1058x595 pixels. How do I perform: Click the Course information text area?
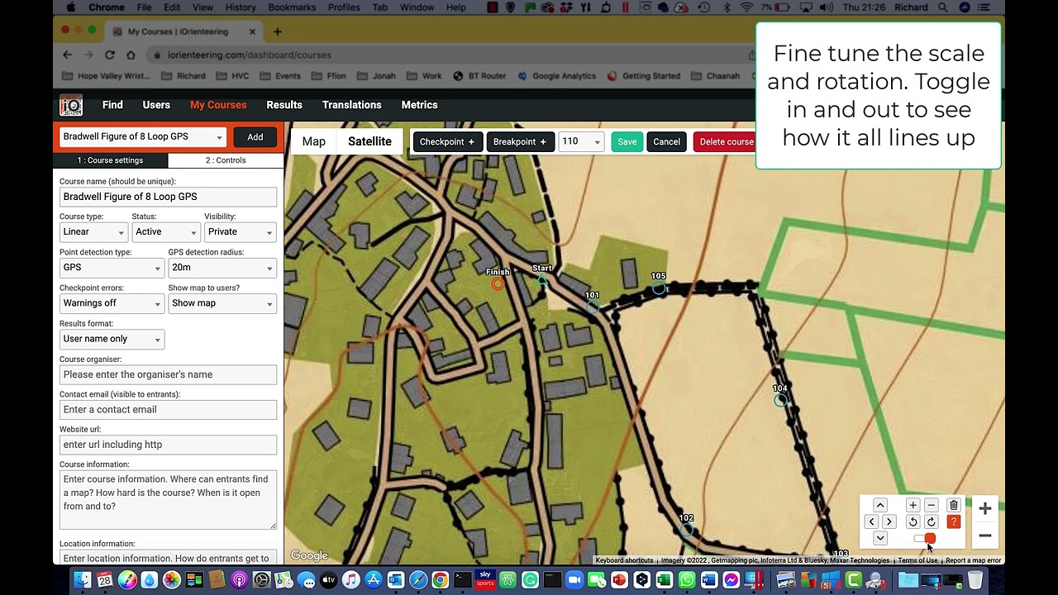(168, 500)
